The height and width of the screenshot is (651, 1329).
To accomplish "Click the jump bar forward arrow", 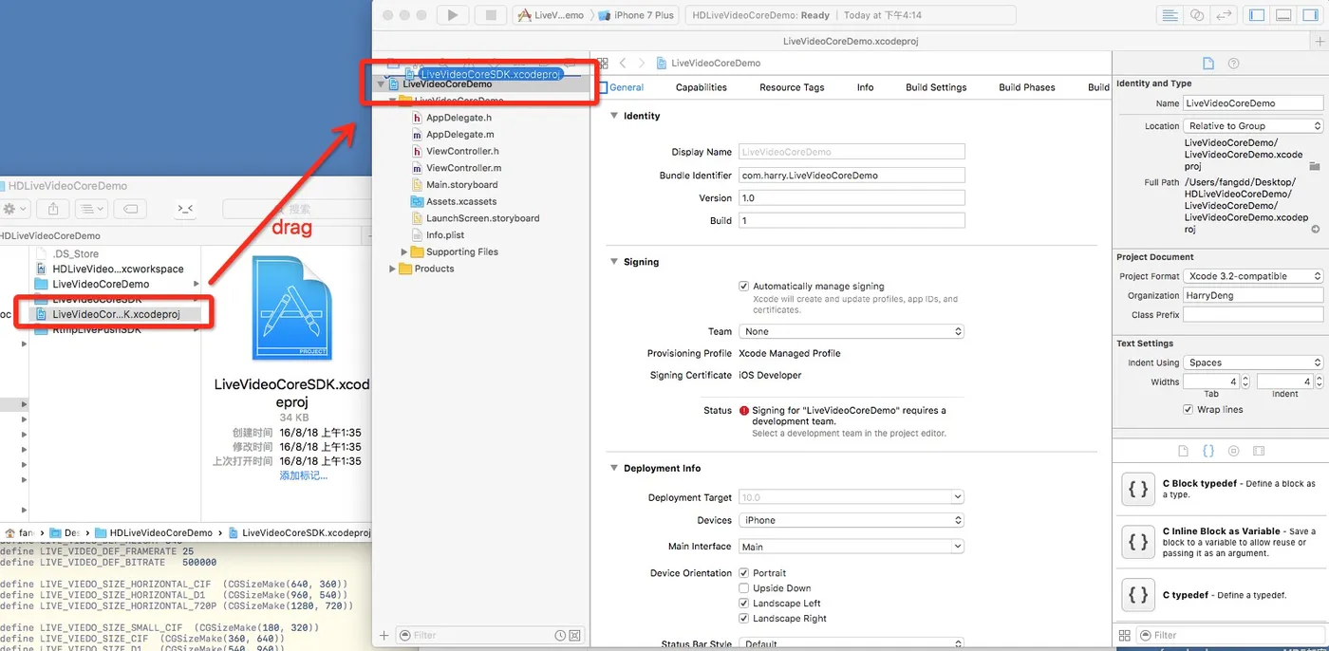I will point(642,64).
